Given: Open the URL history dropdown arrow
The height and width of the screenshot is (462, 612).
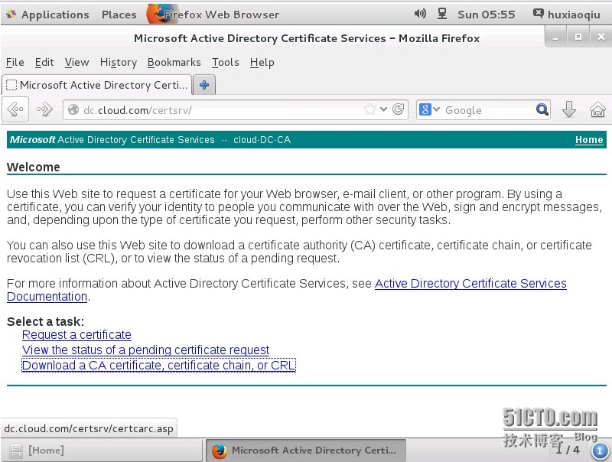Looking at the screenshot, I should point(384,109).
